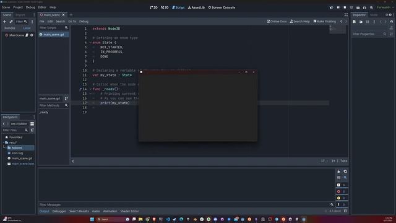
Task: Select main_scene.gd in script list
Action: pos(54,35)
